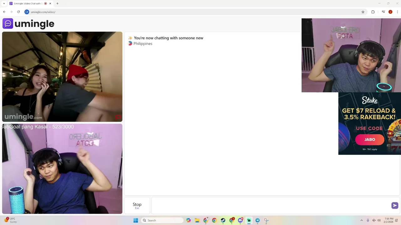
Task: Send the chat message with purple arrow
Action: (395, 205)
